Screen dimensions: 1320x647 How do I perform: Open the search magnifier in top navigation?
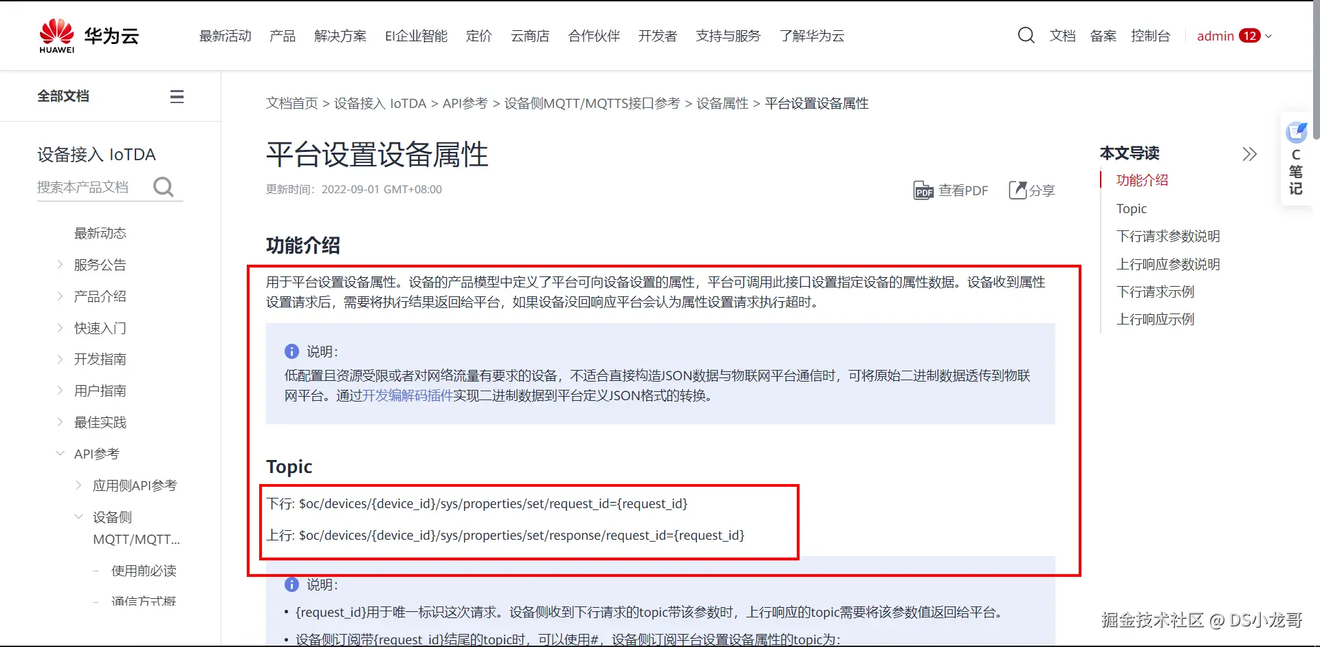point(1026,35)
